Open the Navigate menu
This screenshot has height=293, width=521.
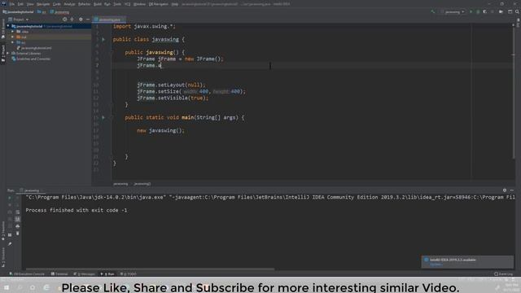click(43, 4)
